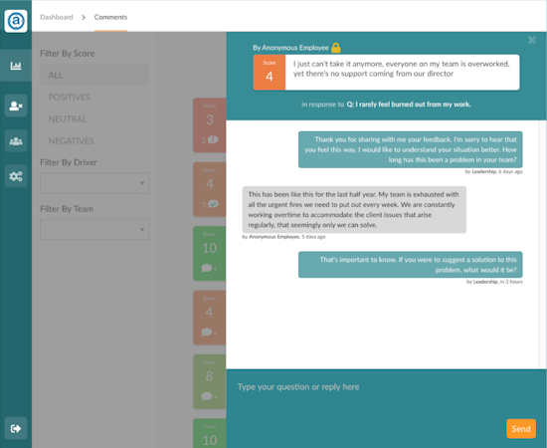Viewport: 547px width, 448px height.
Task: Expand the Filter By Driver dropdown
Action: [x=94, y=183]
